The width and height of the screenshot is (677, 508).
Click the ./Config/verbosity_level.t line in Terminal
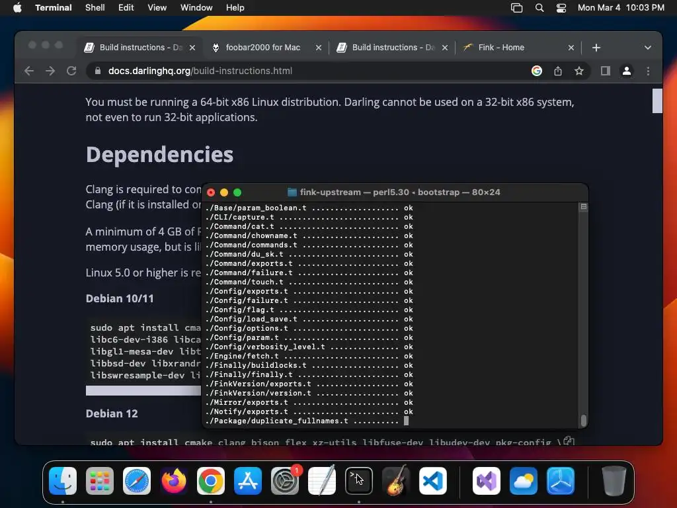309,347
